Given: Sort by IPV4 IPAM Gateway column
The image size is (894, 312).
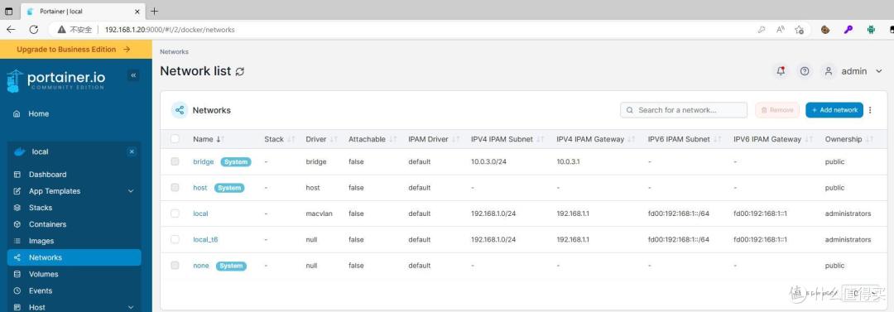Looking at the screenshot, I should click(x=596, y=139).
